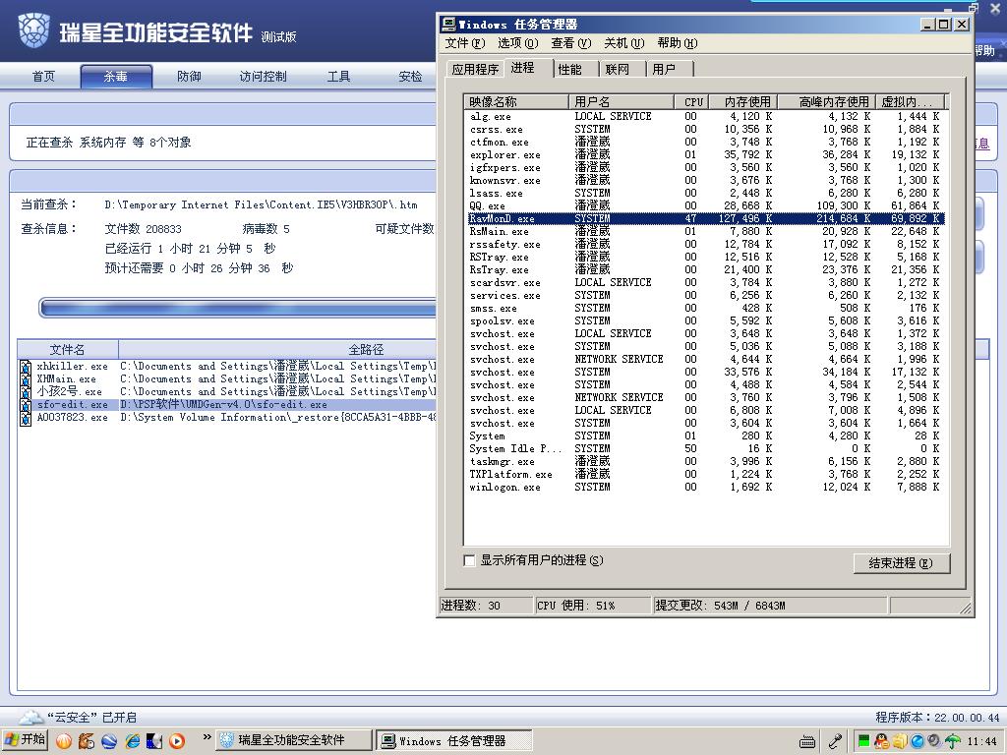The width and height of the screenshot is (1007, 755).
Task: Select the System Idle P... process row
Action: coord(704,448)
